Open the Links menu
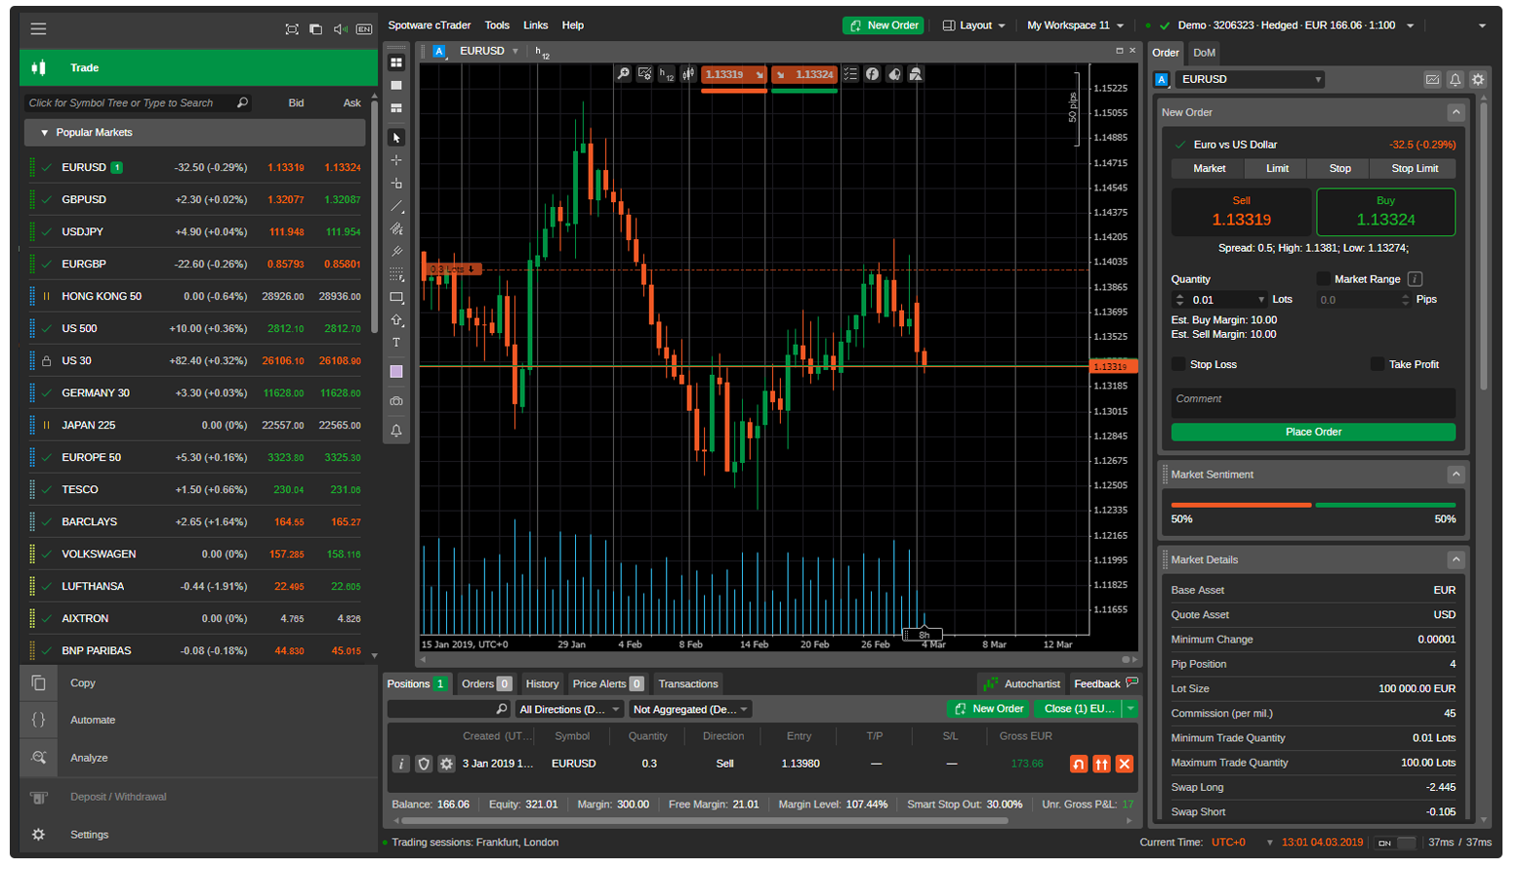This screenshot has width=1522, height=870. (x=535, y=25)
